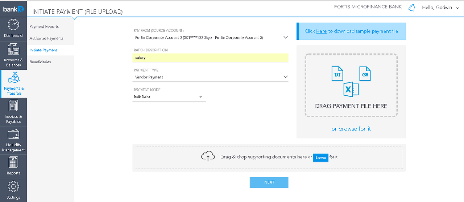Click the bank logo in top corner
464x202 pixels.
click(x=13, y=9)
